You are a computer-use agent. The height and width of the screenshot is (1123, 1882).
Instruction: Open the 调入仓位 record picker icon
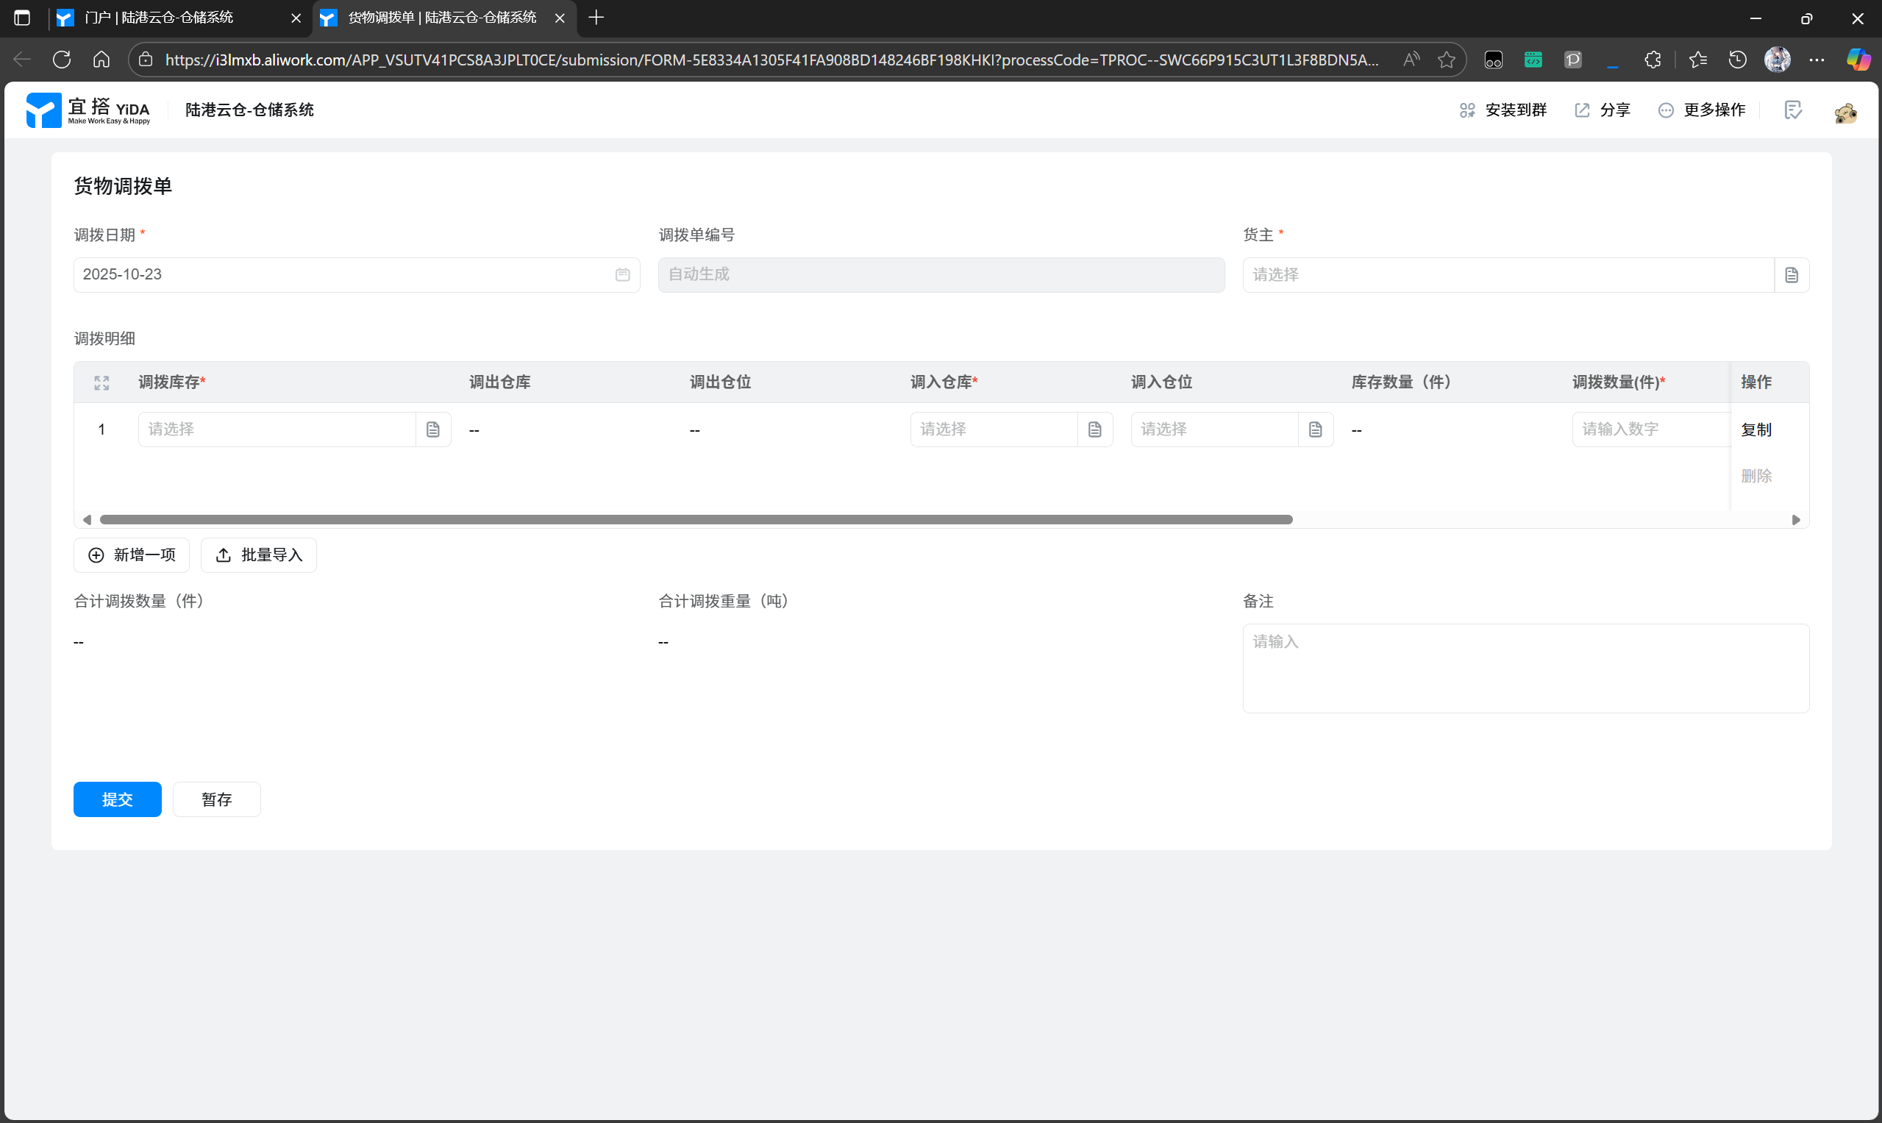click(1315, 429)
